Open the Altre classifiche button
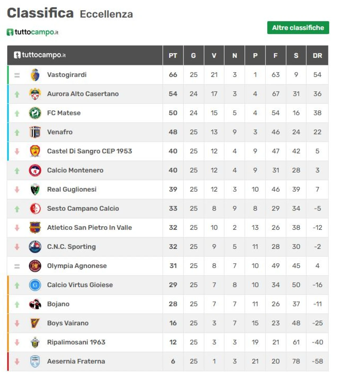Image resolution: width=339 pixels, height=378 pixels. (x=298, y=28)
